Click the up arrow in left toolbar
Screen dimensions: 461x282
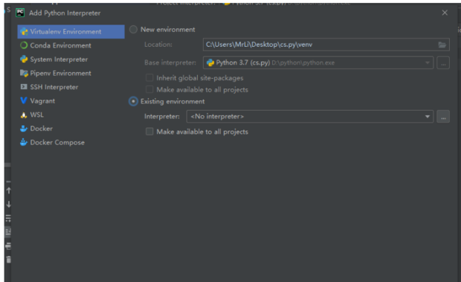pyautogui.click(x=8, y=190)
